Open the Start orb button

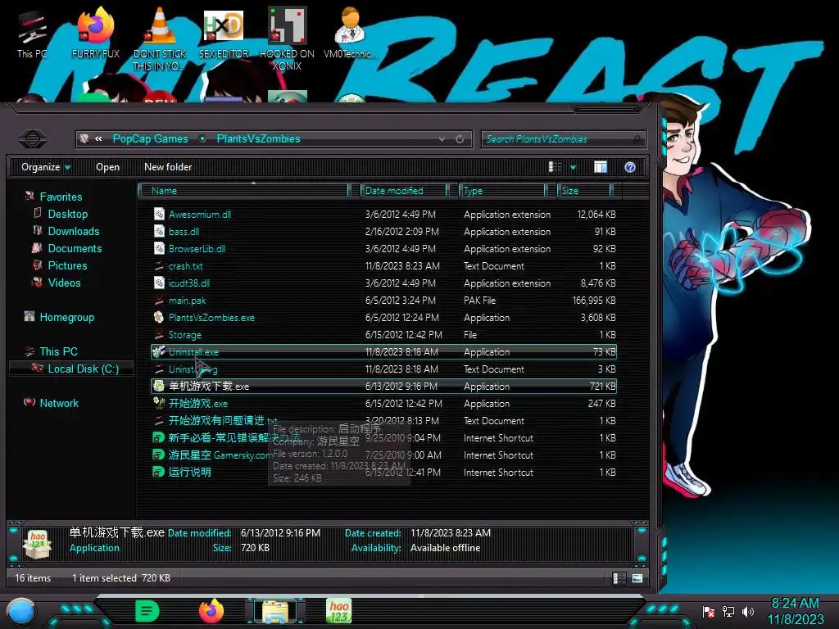pyautogui.click(x=22, y=612)
